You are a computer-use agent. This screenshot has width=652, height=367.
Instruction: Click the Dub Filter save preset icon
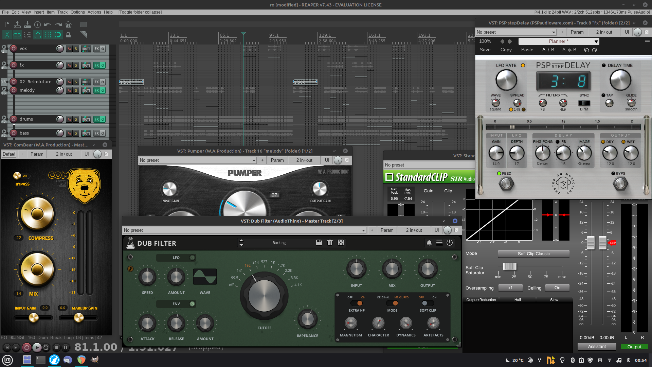tap(319, 243)
